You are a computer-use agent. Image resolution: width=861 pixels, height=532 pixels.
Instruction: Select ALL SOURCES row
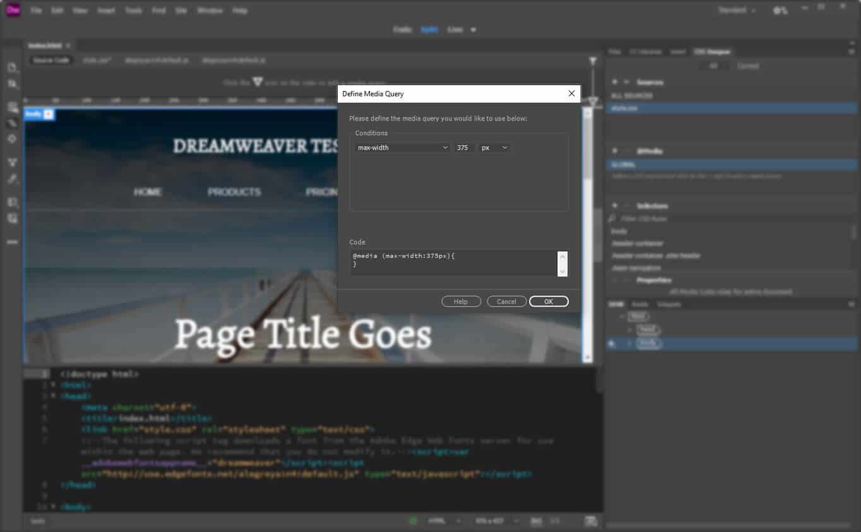click(732, 96)
